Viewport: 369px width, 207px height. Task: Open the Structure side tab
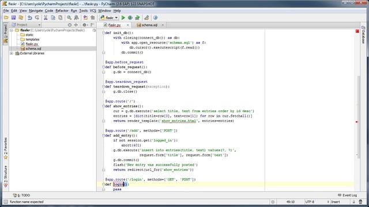[6, 176]
